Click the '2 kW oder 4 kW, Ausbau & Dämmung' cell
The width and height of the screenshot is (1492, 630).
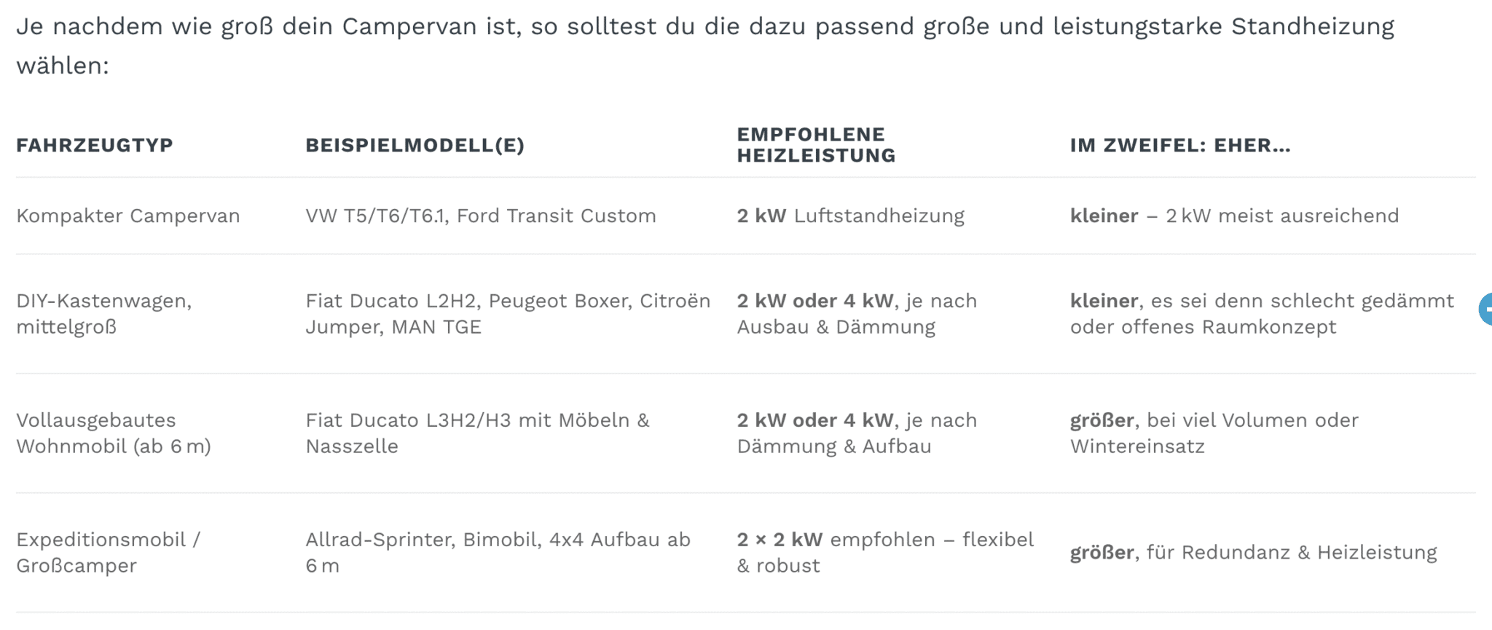click(x=857, y=313)
